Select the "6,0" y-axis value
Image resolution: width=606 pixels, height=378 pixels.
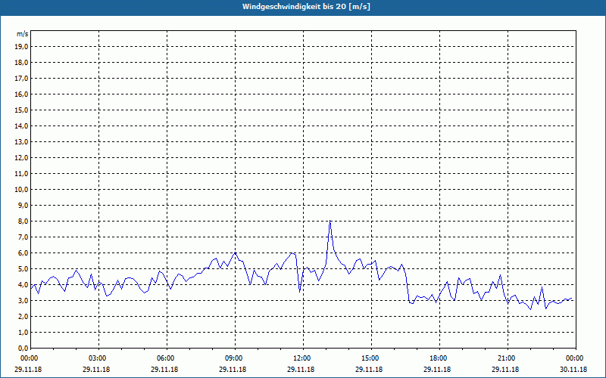tap(23, 253)
